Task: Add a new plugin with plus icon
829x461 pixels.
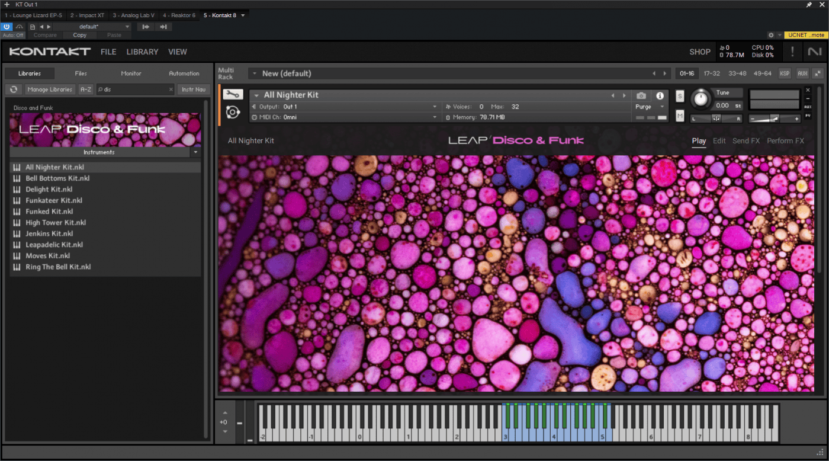Action: (x=7, y=4)
